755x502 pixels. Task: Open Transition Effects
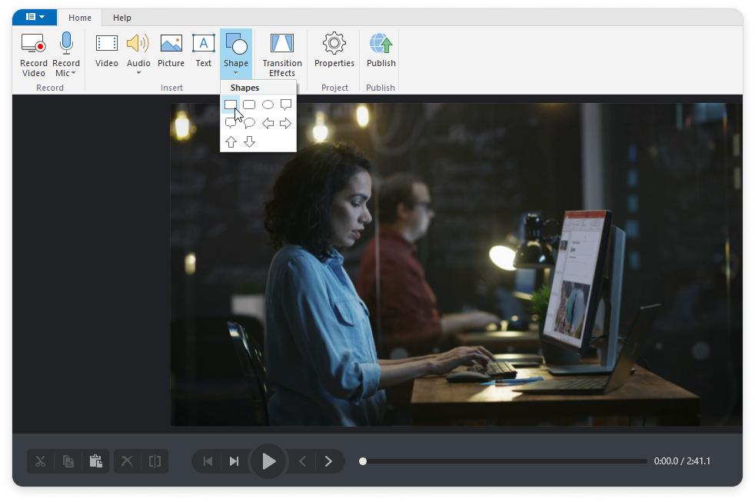point(282,44)
